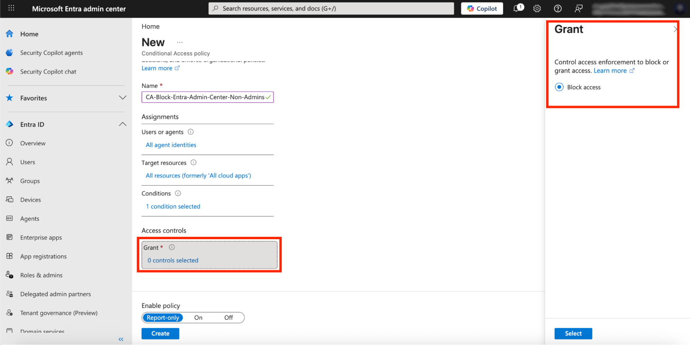The height and width of the screenshot is (345, 690).
Task: Click the Home breadcrumb link
Action: pyautogui.click(x=150, y=27)
